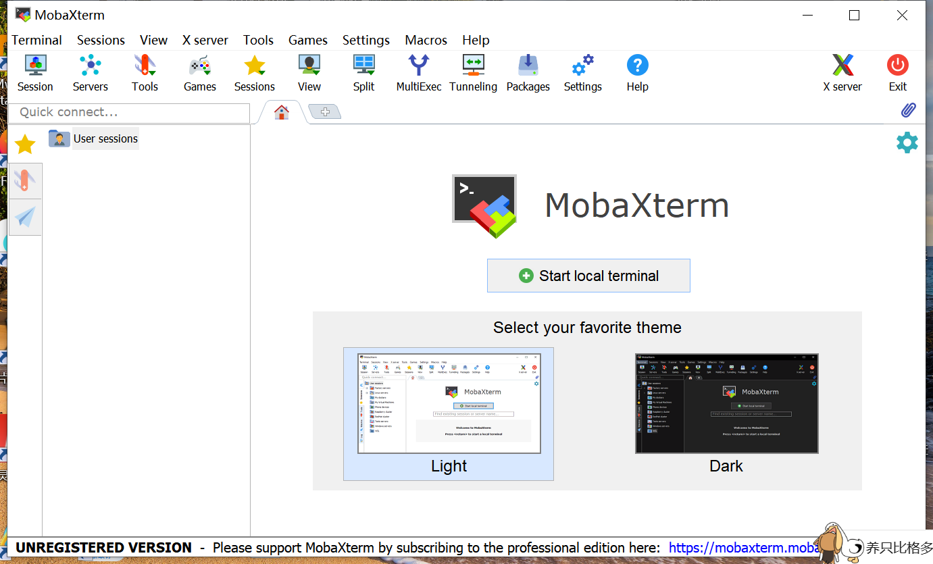Open the Tools toolbar icon
This screenshot has height=564, width=933.
[x=145, y=73]
